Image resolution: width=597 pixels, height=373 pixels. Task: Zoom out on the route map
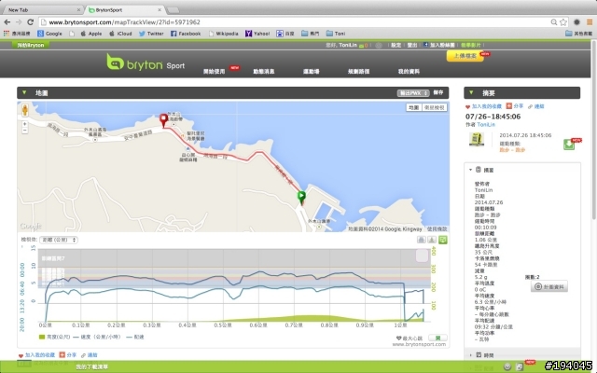click(x=25, y=131)
